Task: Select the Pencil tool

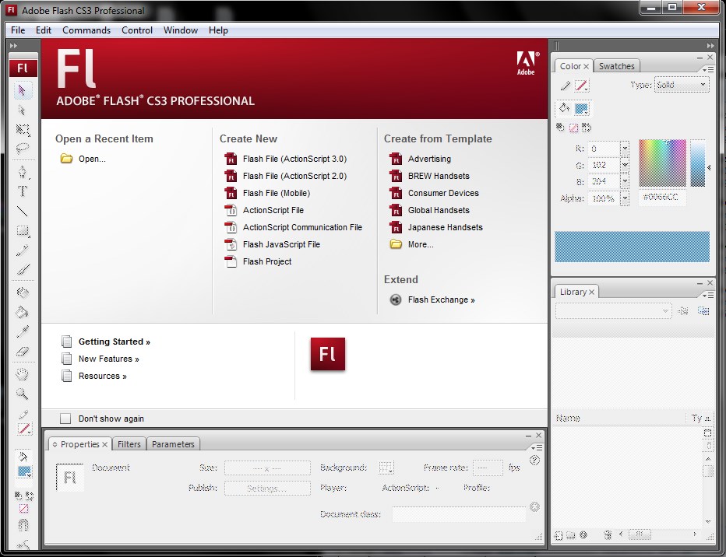Action: point(23,250)
